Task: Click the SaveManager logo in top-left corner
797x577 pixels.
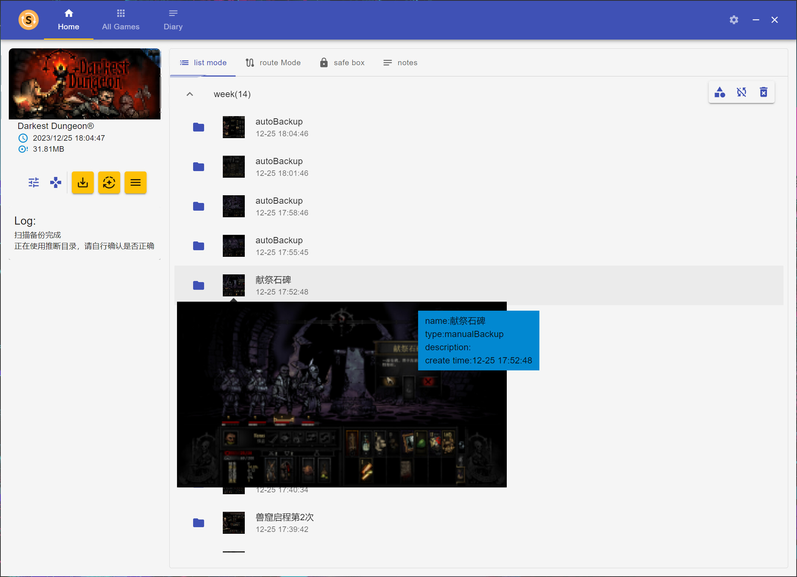Action: [x=28, y=20]
